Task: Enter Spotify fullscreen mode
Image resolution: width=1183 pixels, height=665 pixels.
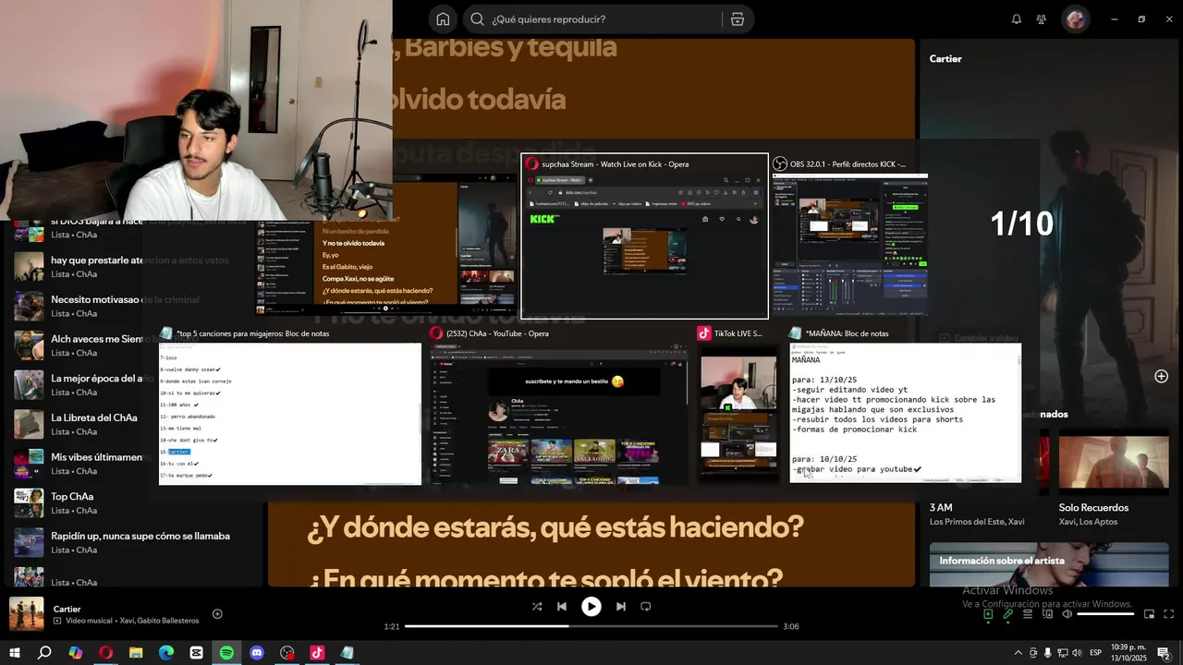Action: click(1169, 614)
